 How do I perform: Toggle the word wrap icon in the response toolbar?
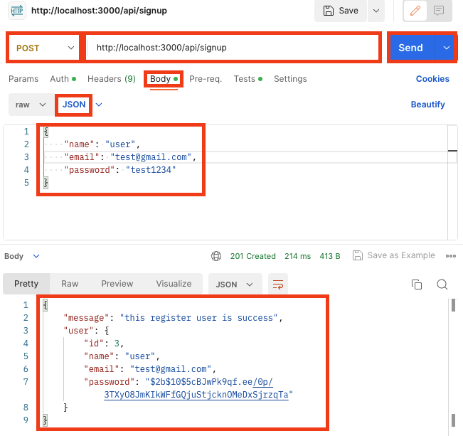coord(278,285)
